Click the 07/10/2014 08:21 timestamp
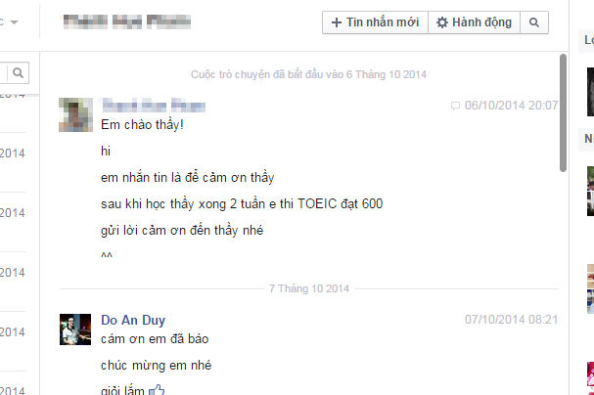Image resolution: width=594 pixels, height=395 pixels. coord(512,320)
